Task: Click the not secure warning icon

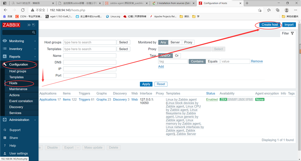Action: 33,10
